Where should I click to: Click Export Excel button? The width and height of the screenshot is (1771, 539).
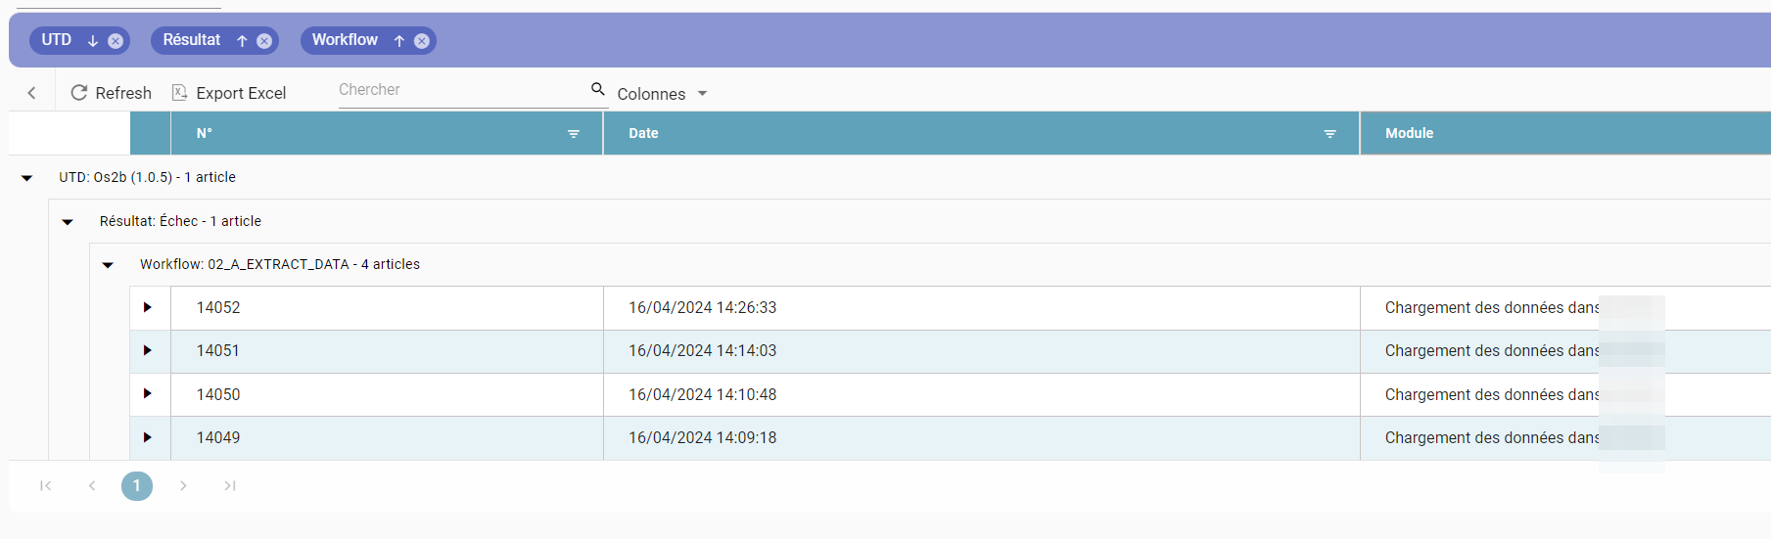(229, 93)
